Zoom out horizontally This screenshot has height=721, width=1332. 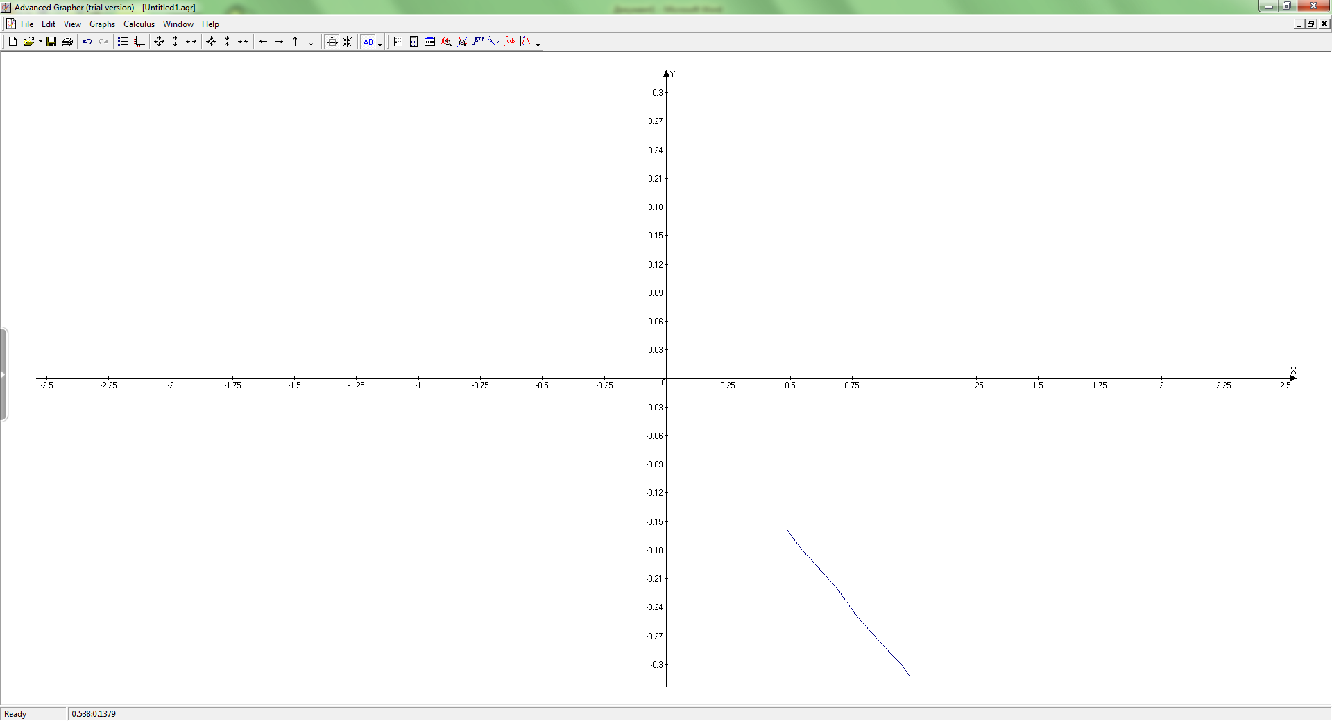click(244, 42)
